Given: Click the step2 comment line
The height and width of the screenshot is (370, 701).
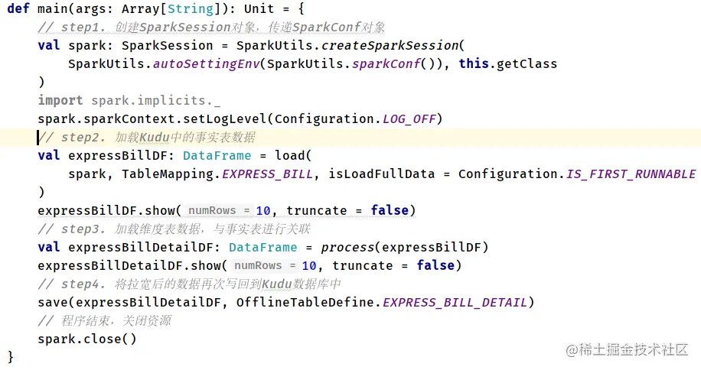Looking at the screenshot, I should pyautogui.click(x=147, y=137).
